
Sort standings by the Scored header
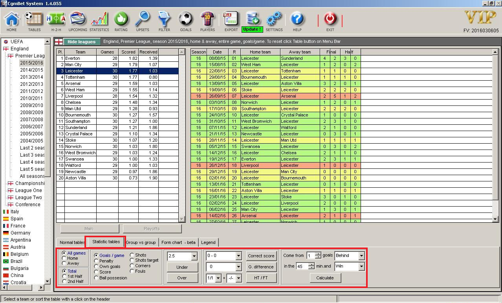(x=128, y=52)
